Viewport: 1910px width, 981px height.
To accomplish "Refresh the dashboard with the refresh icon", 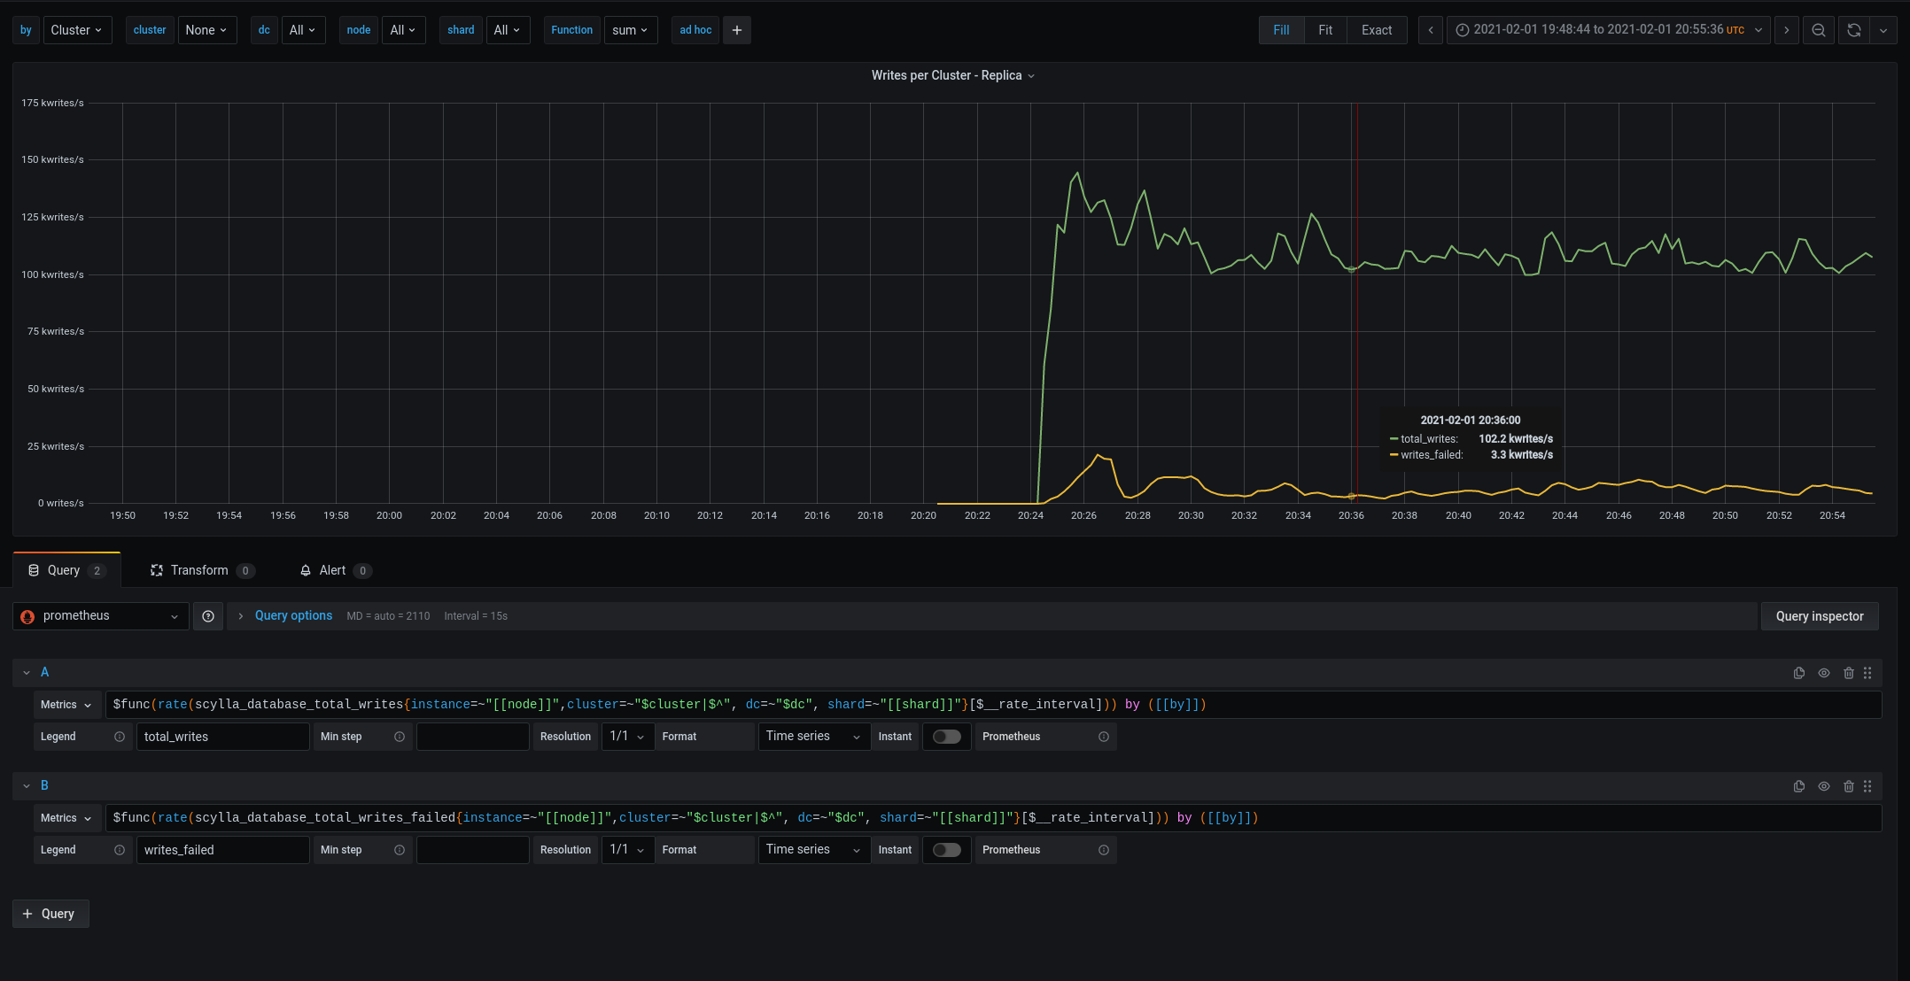I will pyautogui.click(x=1854, y=30).
